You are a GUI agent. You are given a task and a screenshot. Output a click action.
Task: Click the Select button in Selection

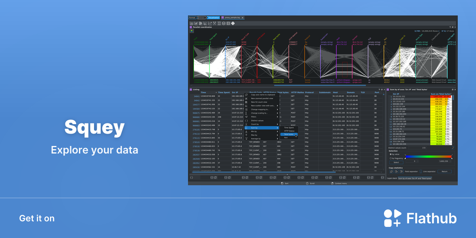pos(396,162)
